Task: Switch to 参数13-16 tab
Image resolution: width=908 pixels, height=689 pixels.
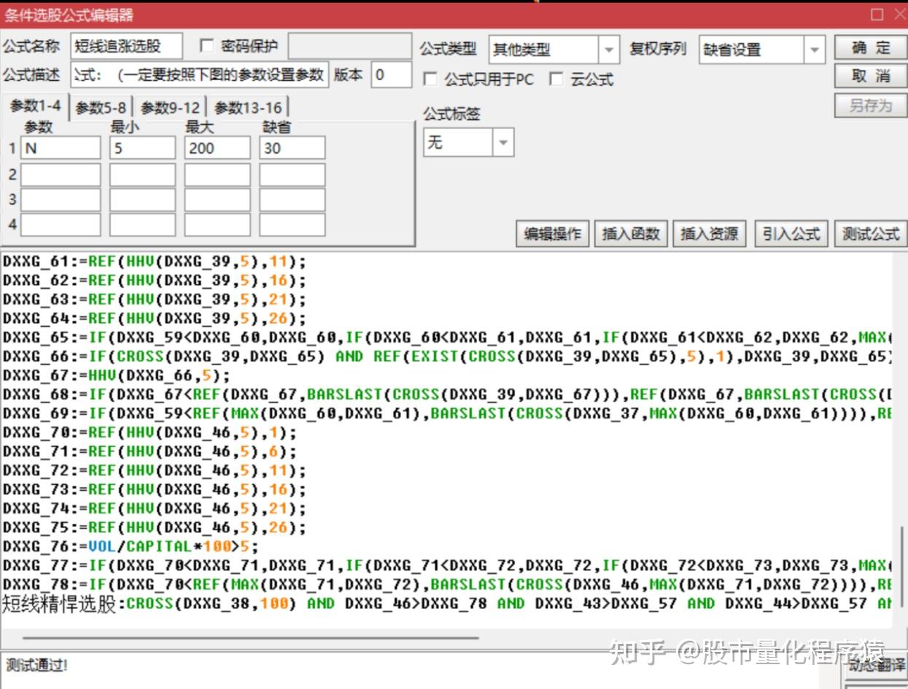Action: [x=247, y=108]
